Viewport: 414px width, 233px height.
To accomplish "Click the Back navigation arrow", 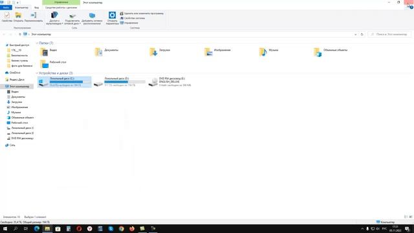I will coord(4,34).
